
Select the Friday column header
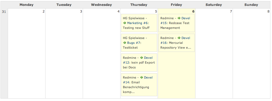[x=176, y=5]
